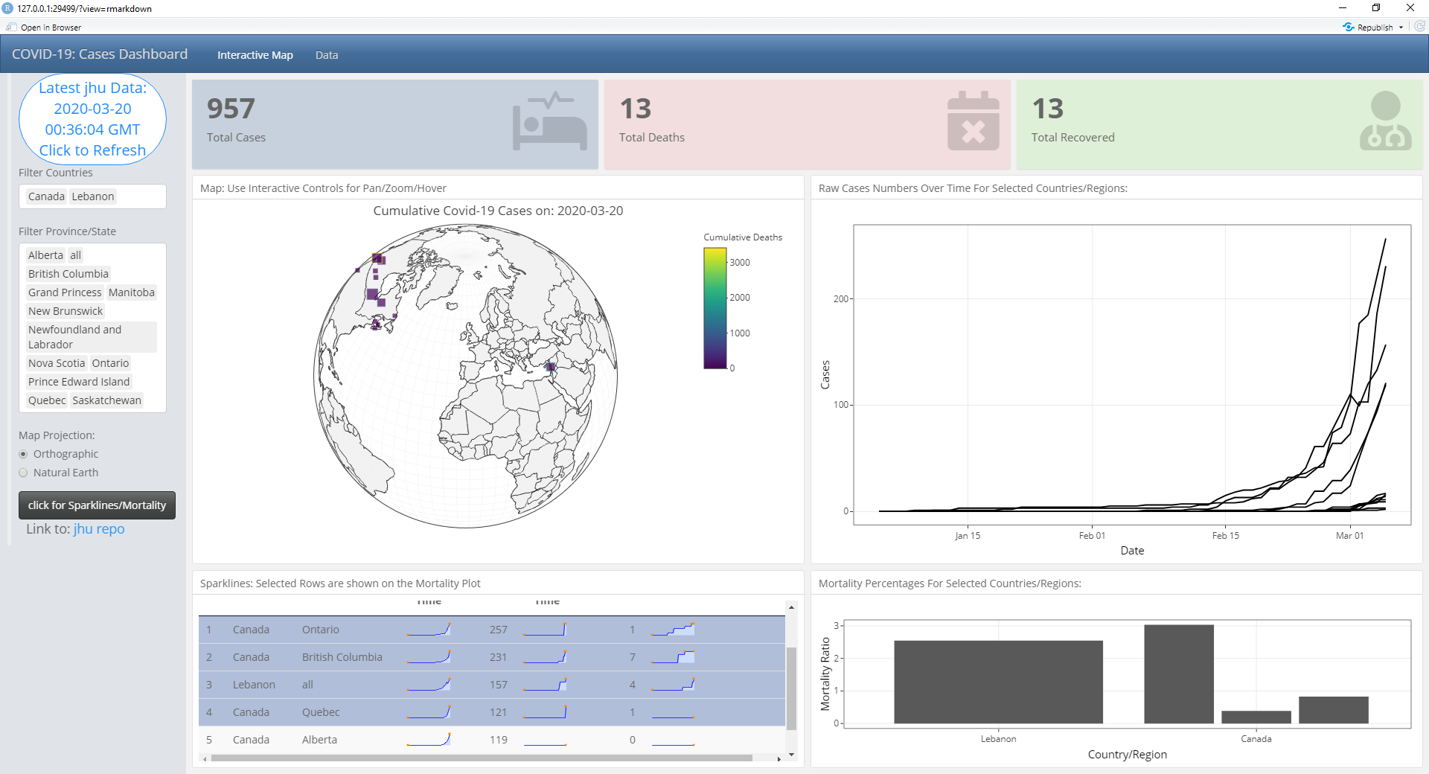Click the 231 cases value for British Columbia
The width and height of the screenshot is (1429, 774).
coord(499,657)
